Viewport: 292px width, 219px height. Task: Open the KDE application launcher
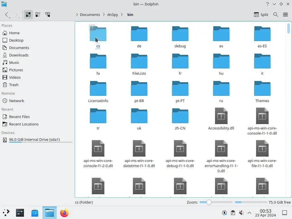[x=6, y=213]
